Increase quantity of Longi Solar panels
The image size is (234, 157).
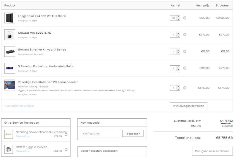pos(178,17)
